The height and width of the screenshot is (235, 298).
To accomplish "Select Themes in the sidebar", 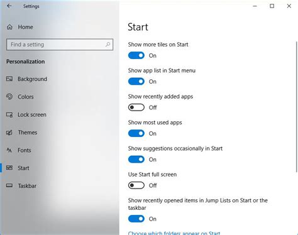I will 28,133.
